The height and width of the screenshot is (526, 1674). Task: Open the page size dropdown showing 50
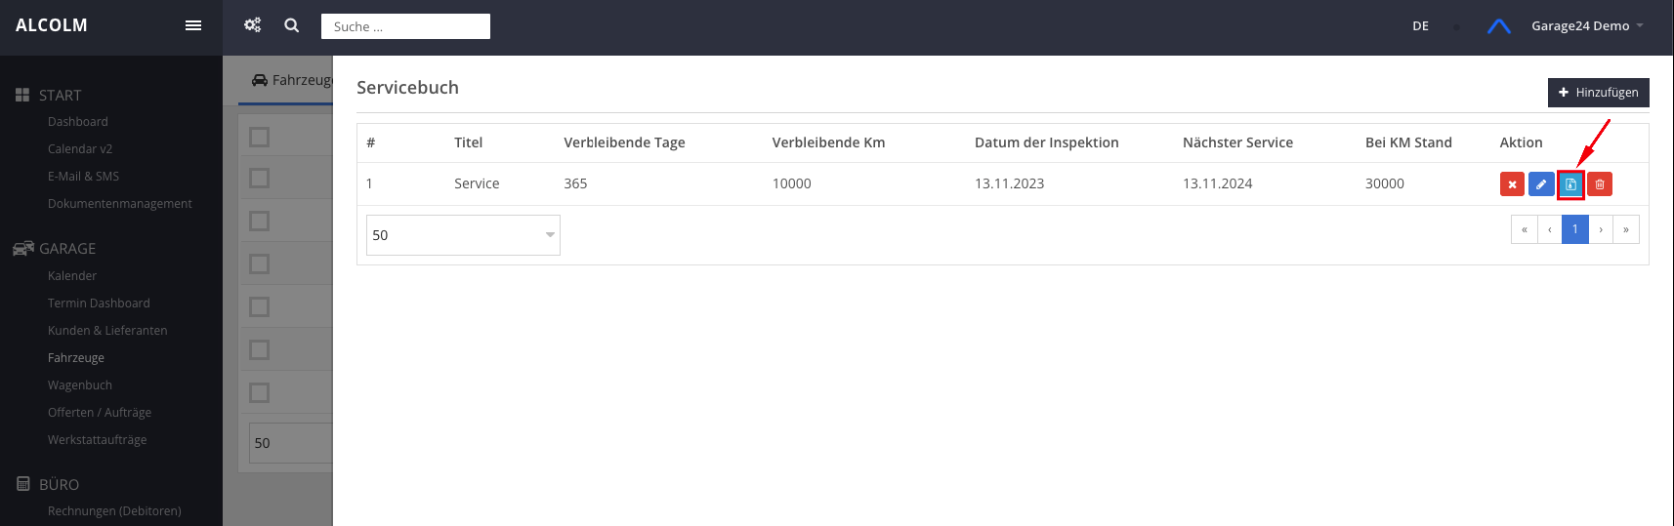point(463,235)
